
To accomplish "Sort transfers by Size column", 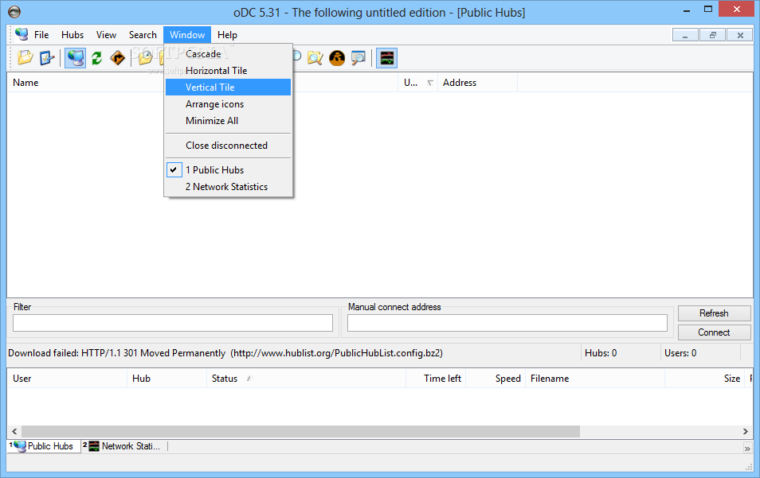I will coord(704,379).
